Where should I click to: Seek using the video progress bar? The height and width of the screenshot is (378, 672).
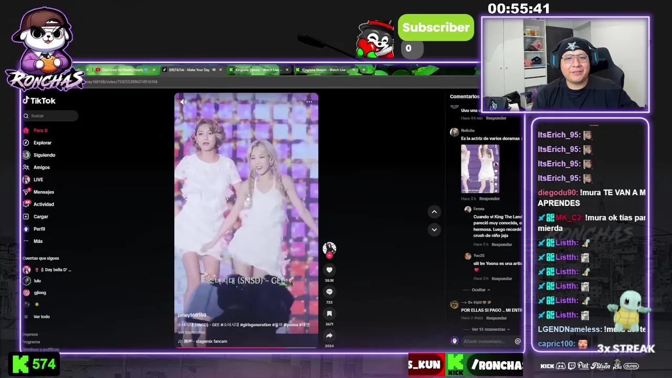246,347
